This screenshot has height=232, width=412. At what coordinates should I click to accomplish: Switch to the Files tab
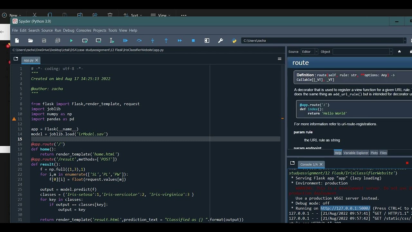pos(383,153)
